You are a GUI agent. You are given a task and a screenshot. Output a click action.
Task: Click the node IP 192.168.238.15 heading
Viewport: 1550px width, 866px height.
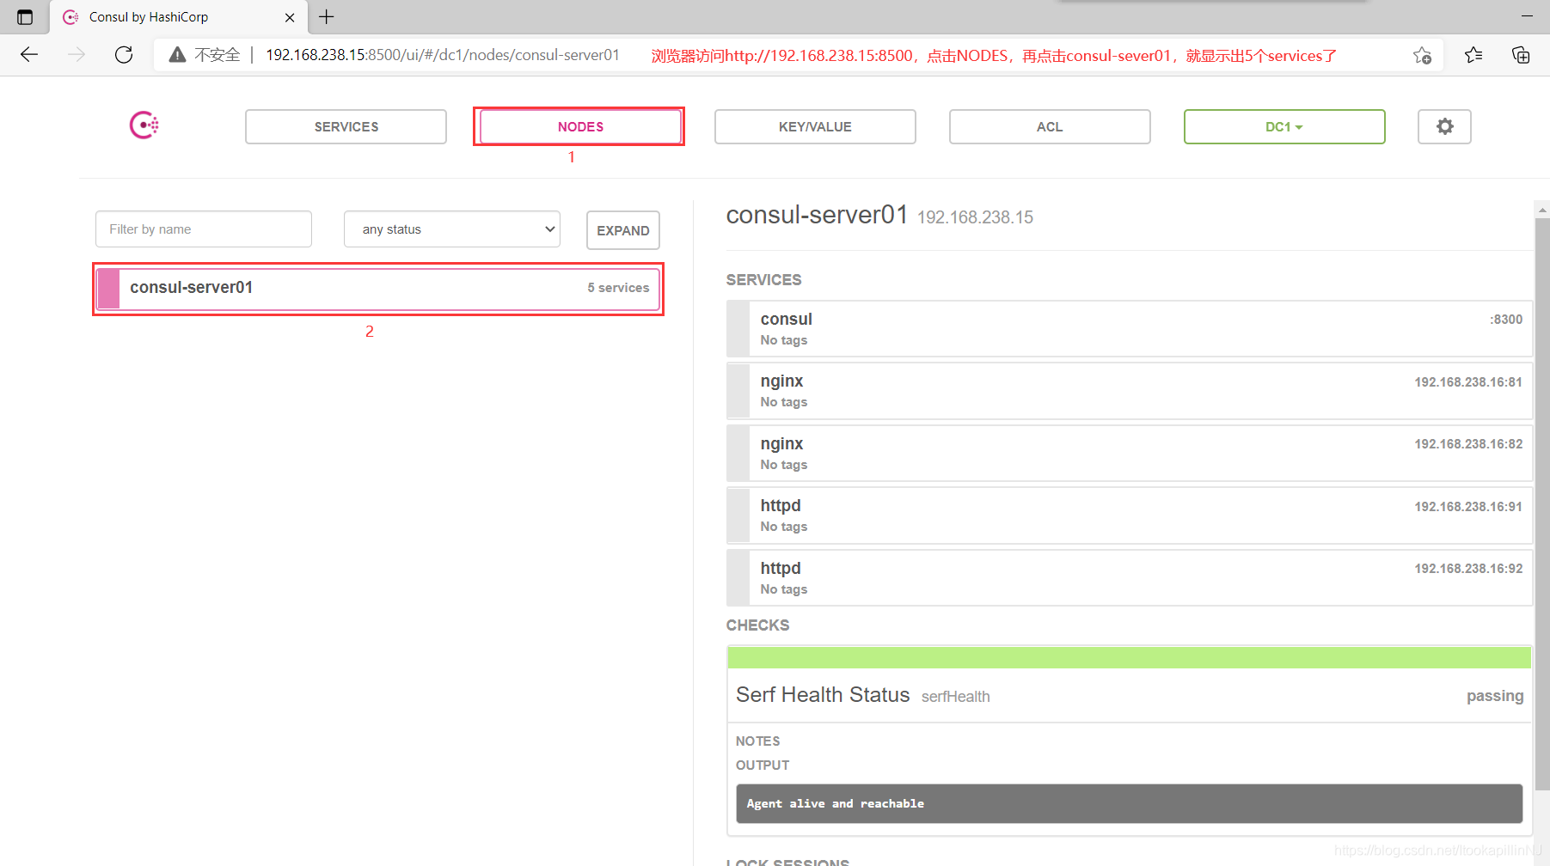pos(975,217)
